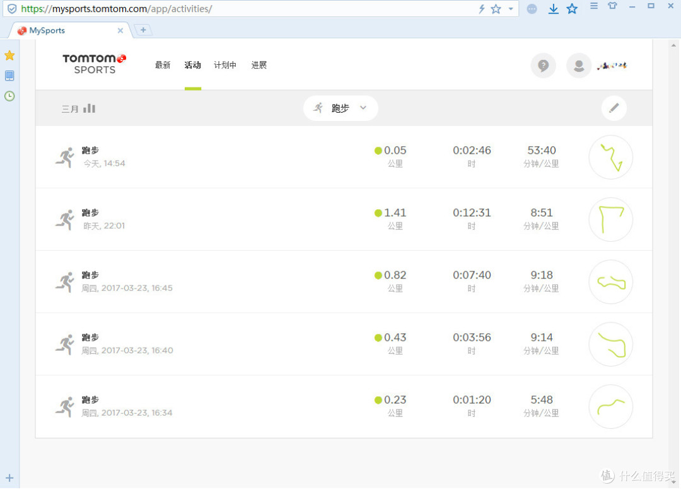Click the shirt skin icon in the browser toolbar
Image resolution: width=681 pixels, height=490 pixels.
612,6
